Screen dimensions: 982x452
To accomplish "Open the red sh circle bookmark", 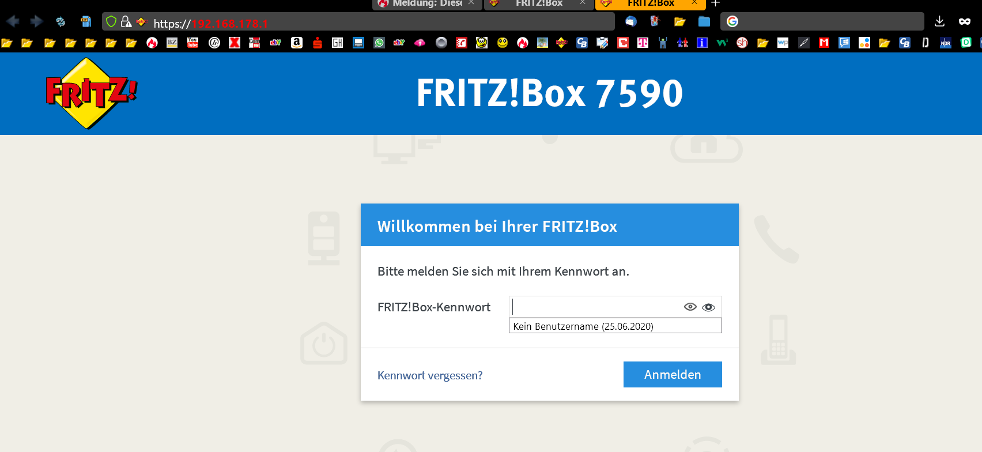I will pyautogui.click(x=742, y=43).
